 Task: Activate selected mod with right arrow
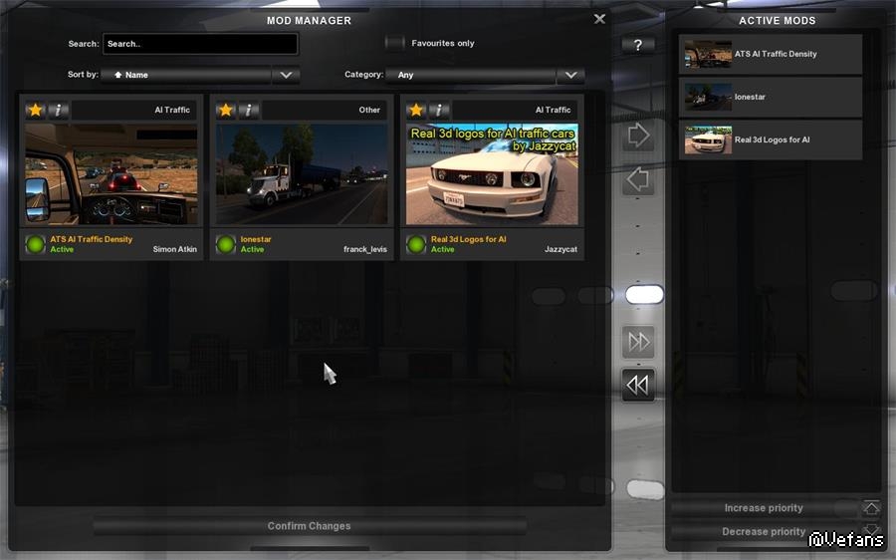tap(638, 136)
